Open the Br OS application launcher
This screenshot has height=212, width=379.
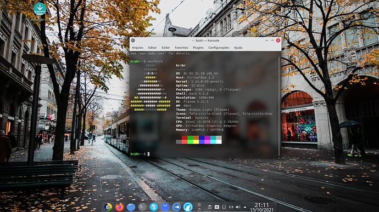[x=108, y=207]
